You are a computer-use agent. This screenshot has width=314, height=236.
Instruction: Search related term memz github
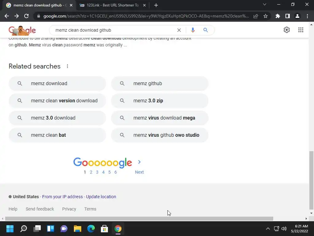[160, 84]
